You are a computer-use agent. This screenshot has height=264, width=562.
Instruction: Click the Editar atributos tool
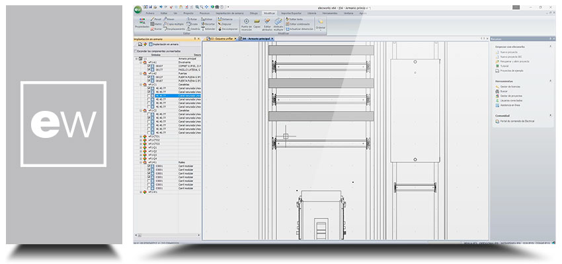267,24
